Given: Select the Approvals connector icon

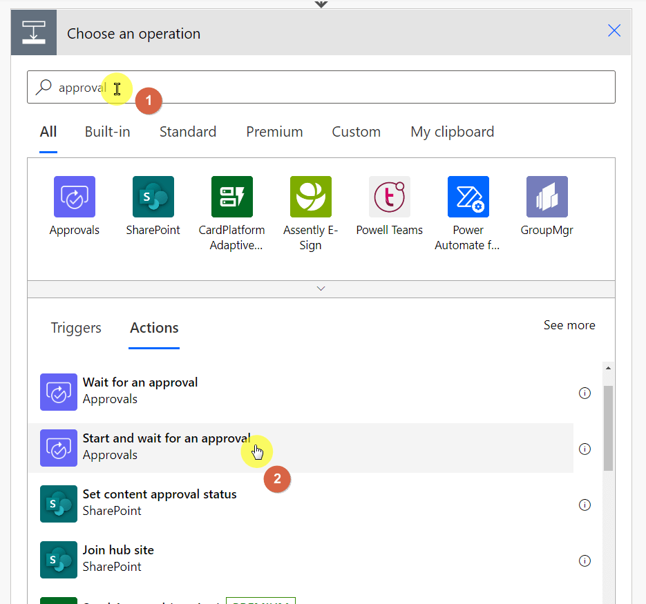Looking at the screenshot, I should pos(75,197).
